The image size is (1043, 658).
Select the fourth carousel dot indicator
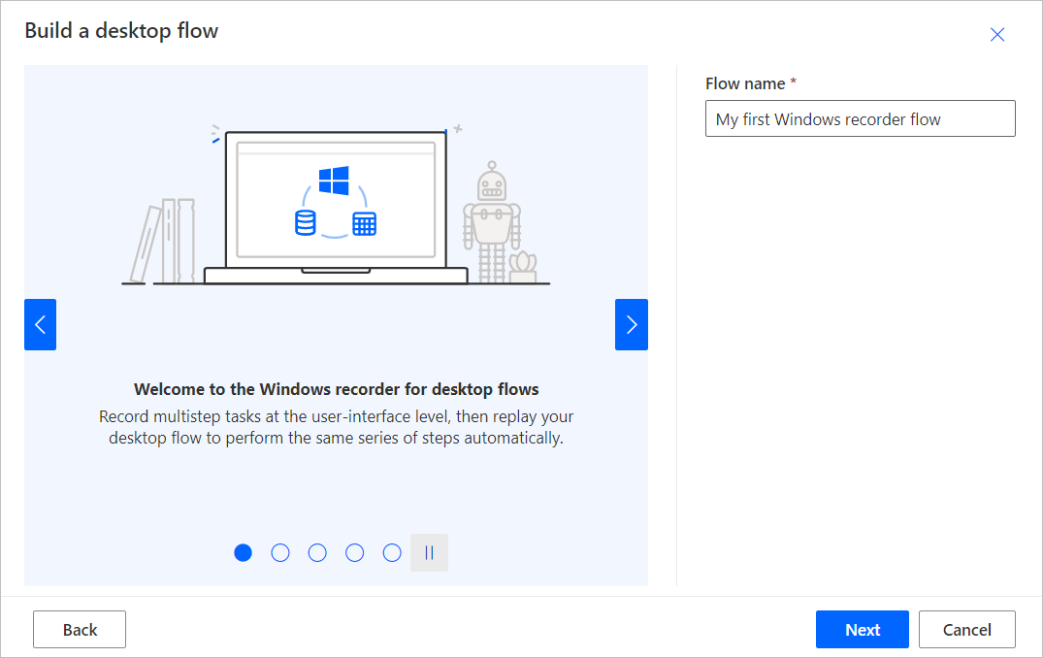coord(354,553)
